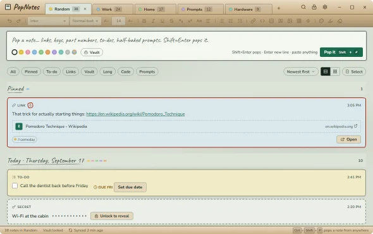Image resolution: width=373 pixels, height=234 pixels.
Task: Apply strikethrough formatting
Action: click(171, 21)
